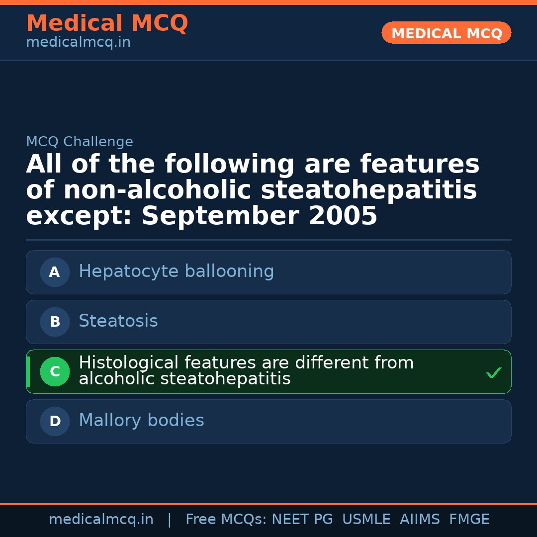This screenshot has height=537, width=537.
Task: Click the D letter circle icon
Action: point(55,421)
